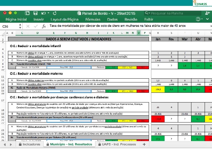Switch to UAPS - Ind. Processos sheet tab
The image size is (212, 159).
[x=117, y=144]
